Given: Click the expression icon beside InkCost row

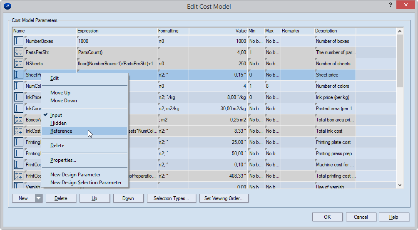Looking at the screenshot, I should (19, 131).
